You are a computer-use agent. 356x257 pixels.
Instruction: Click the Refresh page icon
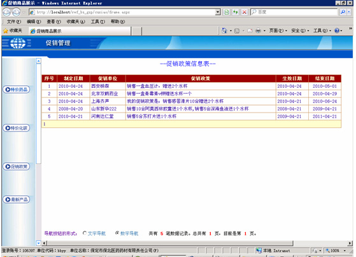(236, 12)
